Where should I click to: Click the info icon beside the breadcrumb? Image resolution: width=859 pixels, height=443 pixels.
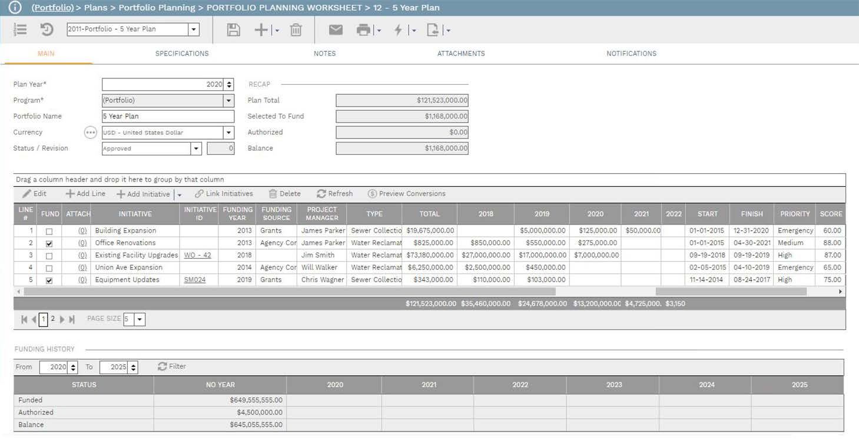(15, 8)
